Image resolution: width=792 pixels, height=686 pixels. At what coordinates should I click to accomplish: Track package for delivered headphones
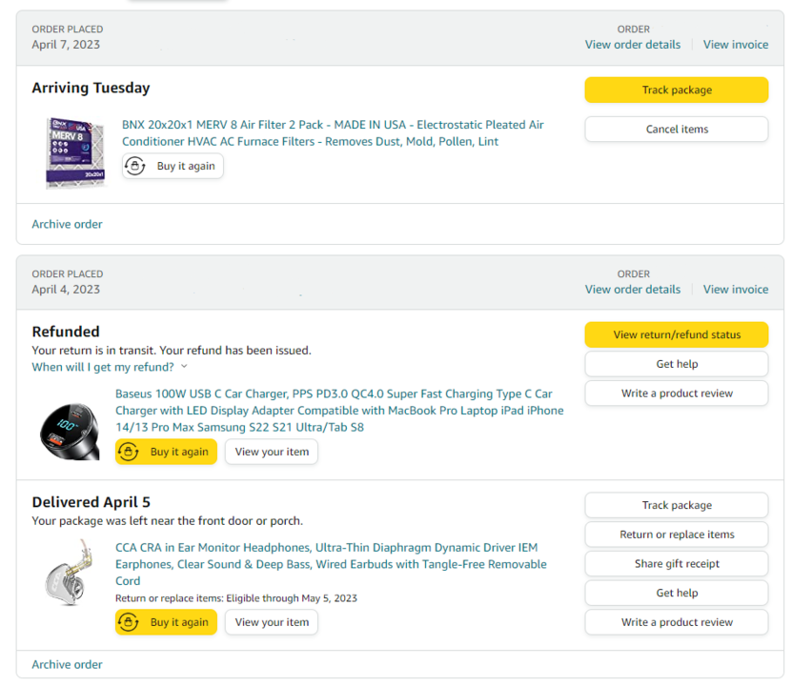pos(676,505)
